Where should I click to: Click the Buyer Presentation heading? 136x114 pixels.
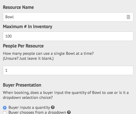click(22, 85)
